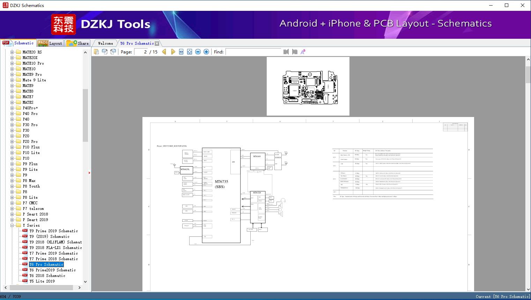Expand the MATE20 RS folder
Image resolution: width=531 pixels, height=300 pixels.
point(12,52)
